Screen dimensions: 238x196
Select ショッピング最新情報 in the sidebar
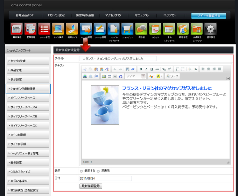coord(28,89)
